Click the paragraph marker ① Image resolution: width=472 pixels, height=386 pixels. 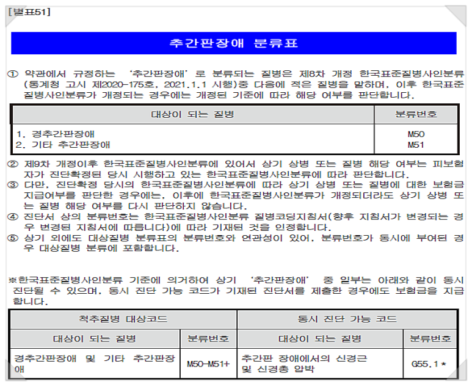[x=13, y=74]
